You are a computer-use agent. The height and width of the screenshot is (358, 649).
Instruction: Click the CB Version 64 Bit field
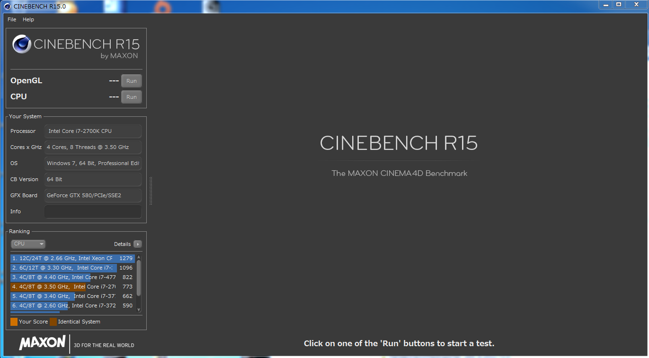tap(93, 179)
